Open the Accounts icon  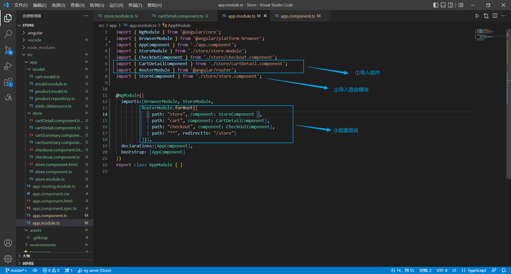(8, 243)
